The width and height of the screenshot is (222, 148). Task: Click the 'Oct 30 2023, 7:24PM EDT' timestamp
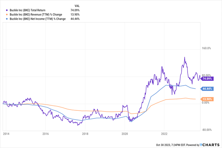coord(171,145)
